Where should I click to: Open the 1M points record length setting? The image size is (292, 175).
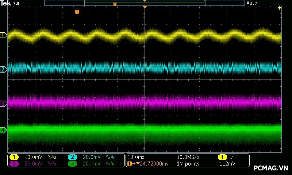pyautogui.click(x=188, y=164)
